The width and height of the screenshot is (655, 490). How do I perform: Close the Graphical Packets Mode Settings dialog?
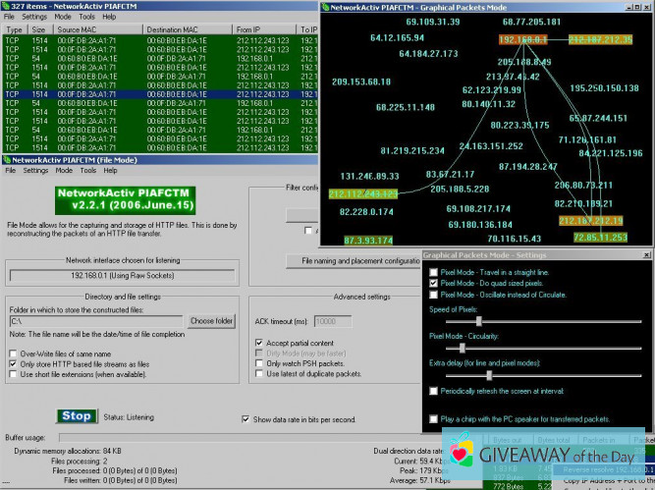[647, 254]
